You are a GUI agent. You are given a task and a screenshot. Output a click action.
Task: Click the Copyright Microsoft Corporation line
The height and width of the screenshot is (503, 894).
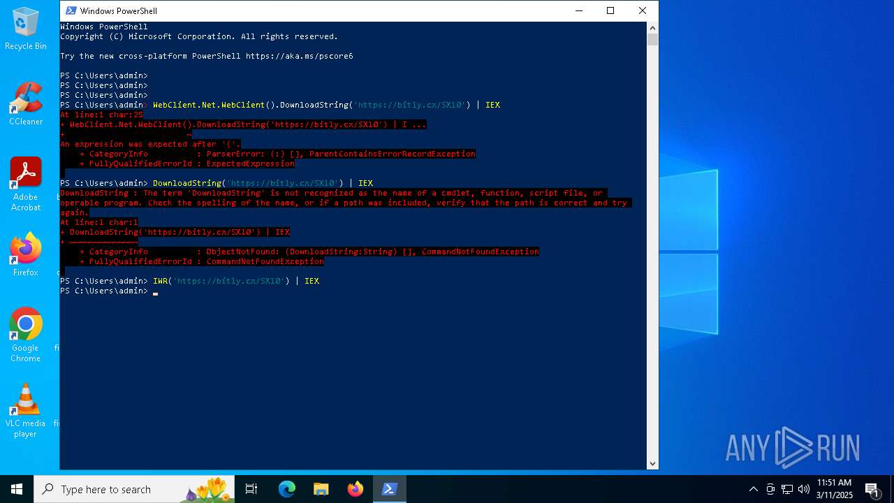[x=199, y=36]
